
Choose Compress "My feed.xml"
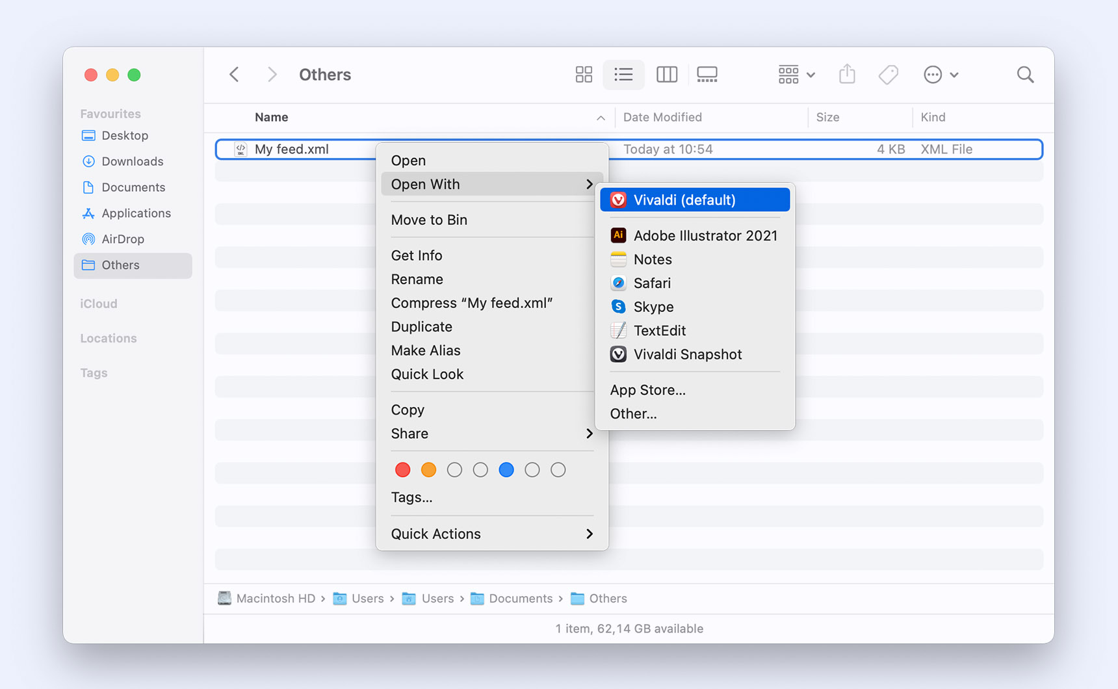492,303
